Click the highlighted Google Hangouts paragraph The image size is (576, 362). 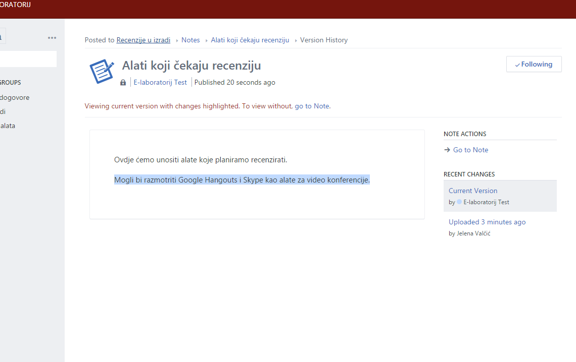coord(242,179)
